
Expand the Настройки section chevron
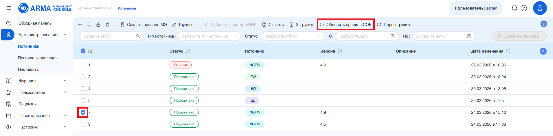(x=65, y=127)
